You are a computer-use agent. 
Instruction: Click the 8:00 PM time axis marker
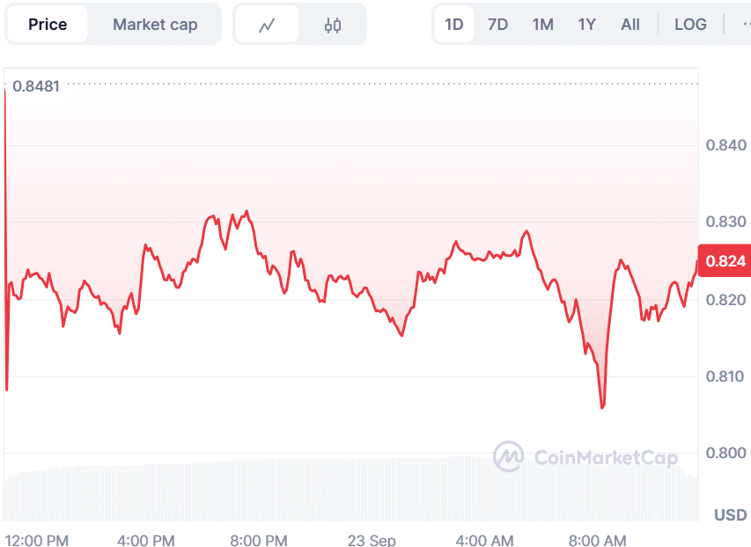coord(259,540)
